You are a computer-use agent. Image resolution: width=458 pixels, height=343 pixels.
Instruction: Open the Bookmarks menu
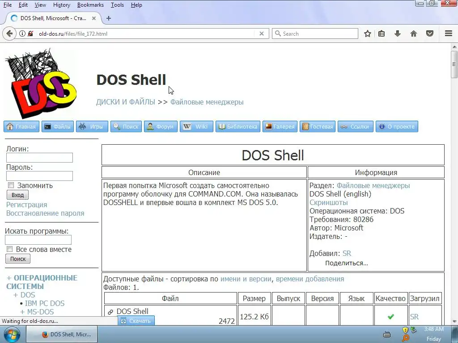coord(90,5)
